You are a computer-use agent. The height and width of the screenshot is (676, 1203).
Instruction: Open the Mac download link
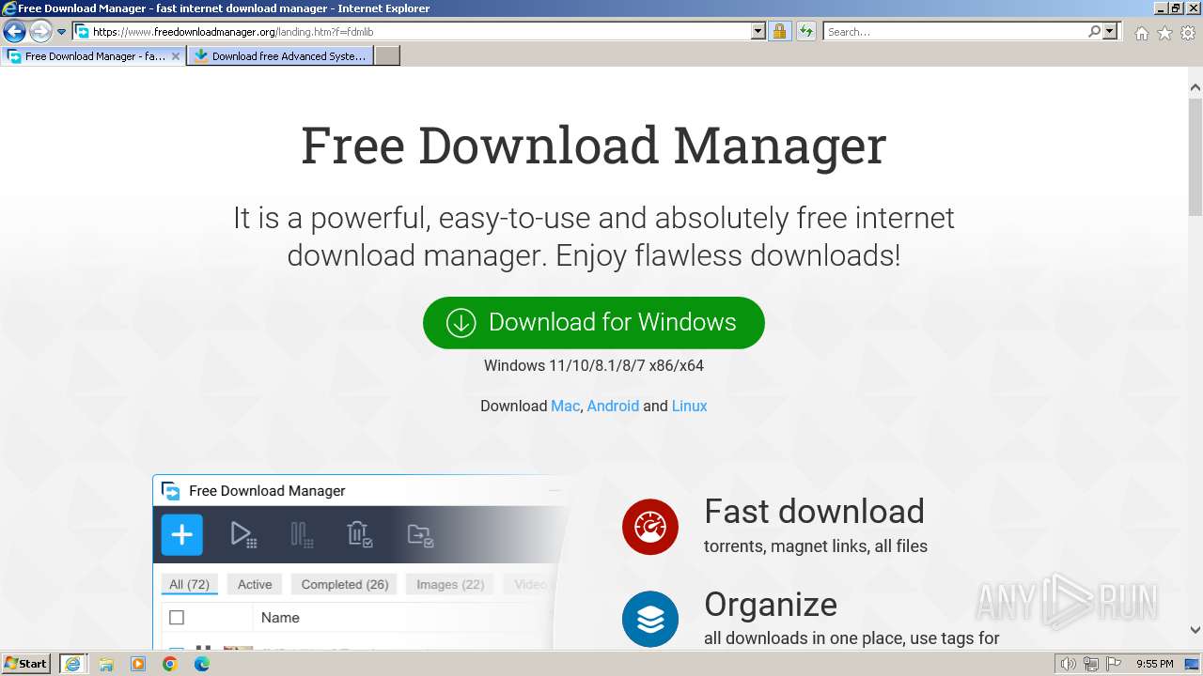pyautogui.click(x=565, y=406)
